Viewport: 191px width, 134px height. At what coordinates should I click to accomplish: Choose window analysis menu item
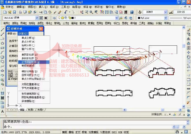click(28, 49)
